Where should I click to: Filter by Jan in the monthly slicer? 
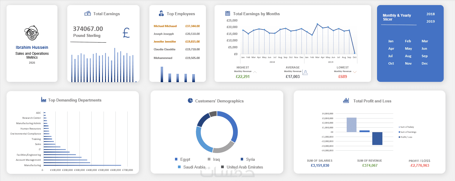pos(391,41)
